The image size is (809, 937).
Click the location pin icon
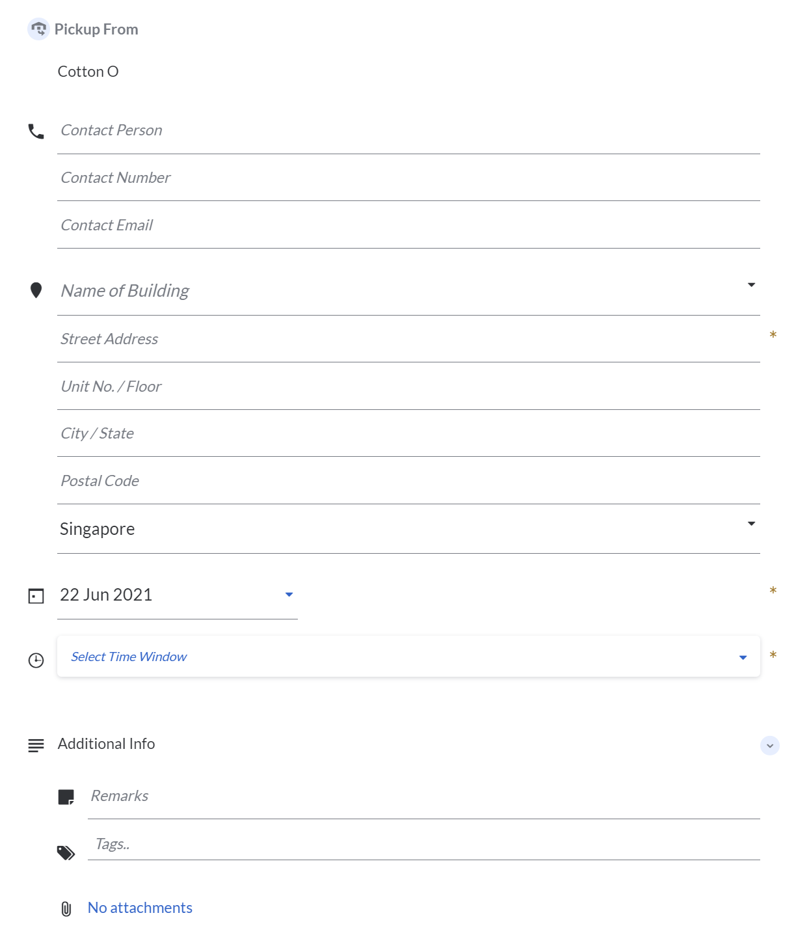point(36,290)
